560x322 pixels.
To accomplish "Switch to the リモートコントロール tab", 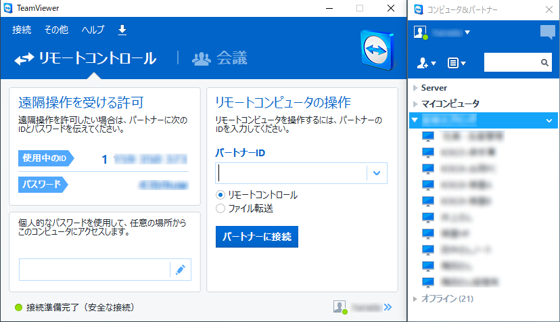I will coord(86,58).
